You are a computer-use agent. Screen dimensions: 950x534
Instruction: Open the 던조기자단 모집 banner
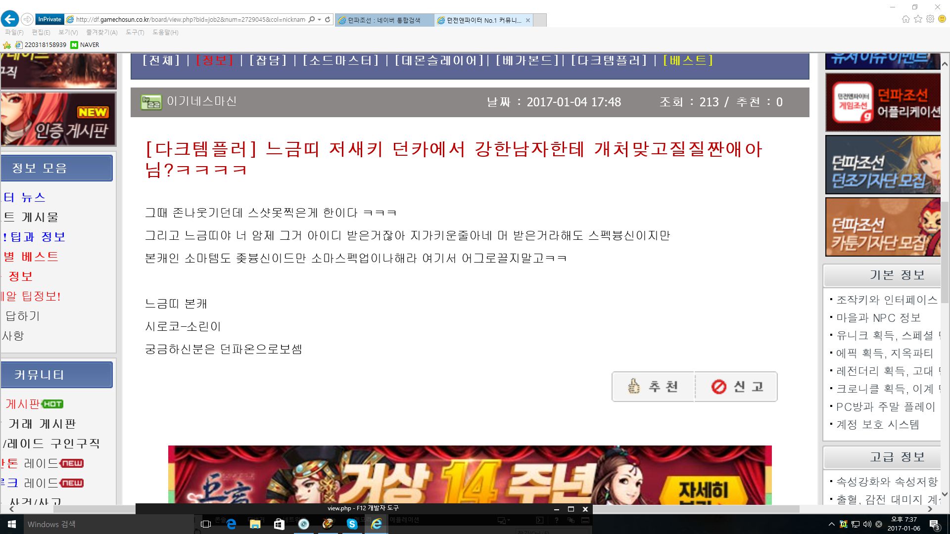[883, 165]
